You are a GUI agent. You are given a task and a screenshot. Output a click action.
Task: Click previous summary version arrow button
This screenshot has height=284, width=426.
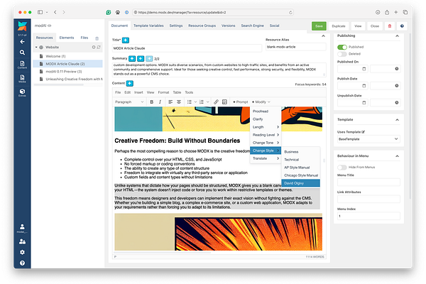(141, 58)
